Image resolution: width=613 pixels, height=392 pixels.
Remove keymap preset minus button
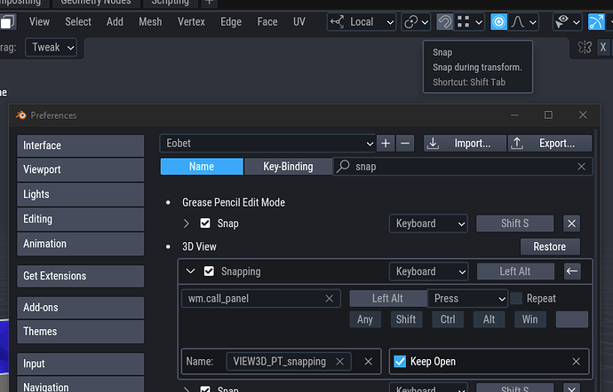[405, 144]
